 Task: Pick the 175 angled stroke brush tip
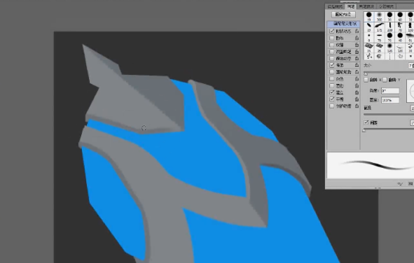click(x=380, y=27)
